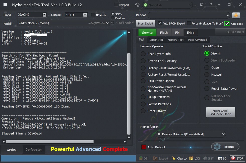Open the Memory Test sub-tab

175,40
